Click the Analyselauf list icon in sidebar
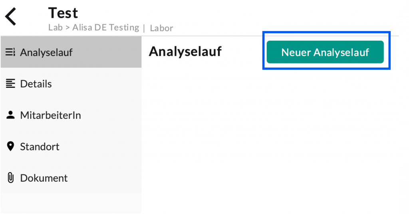Viewport: 409px width, 214px height. (x=10, y=52)
